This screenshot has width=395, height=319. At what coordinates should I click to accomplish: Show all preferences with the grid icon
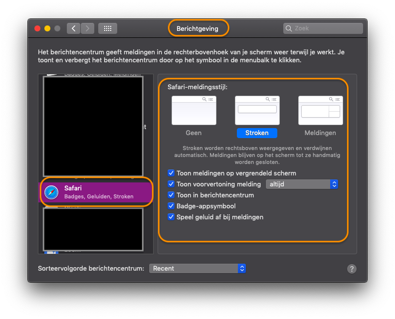click(x=108, y=28)
